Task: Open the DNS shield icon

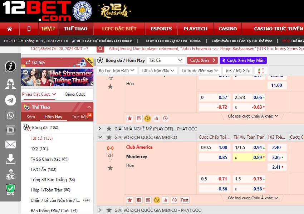Action: coord(10,189)
